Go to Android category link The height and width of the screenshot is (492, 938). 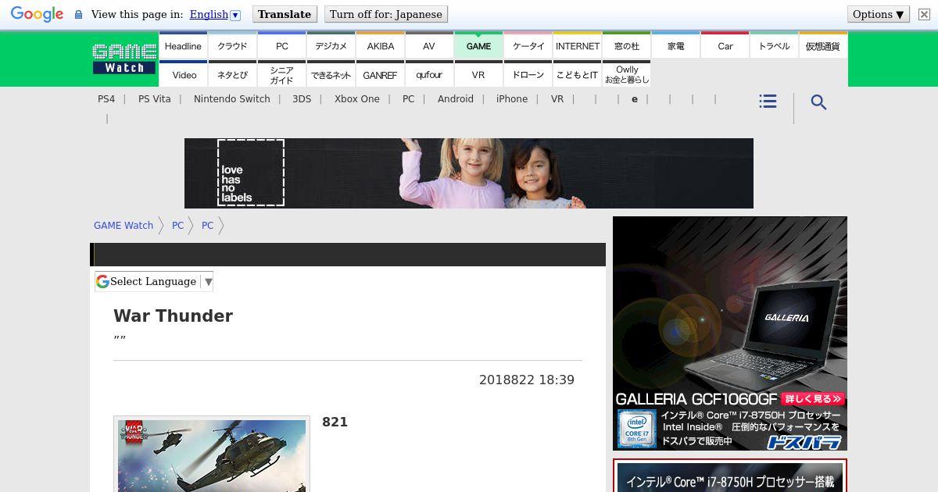click(456, 99)
